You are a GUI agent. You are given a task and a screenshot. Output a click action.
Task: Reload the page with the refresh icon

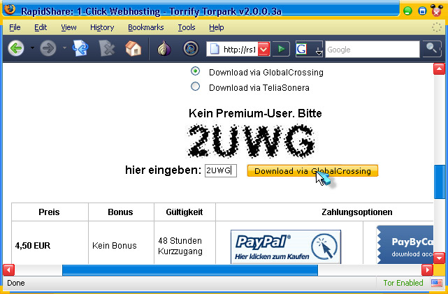tap(80, 48)
